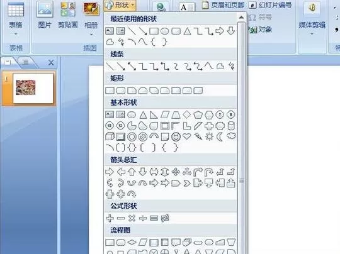
Task: Select the donut shape
Action: [x=132, y=137]
